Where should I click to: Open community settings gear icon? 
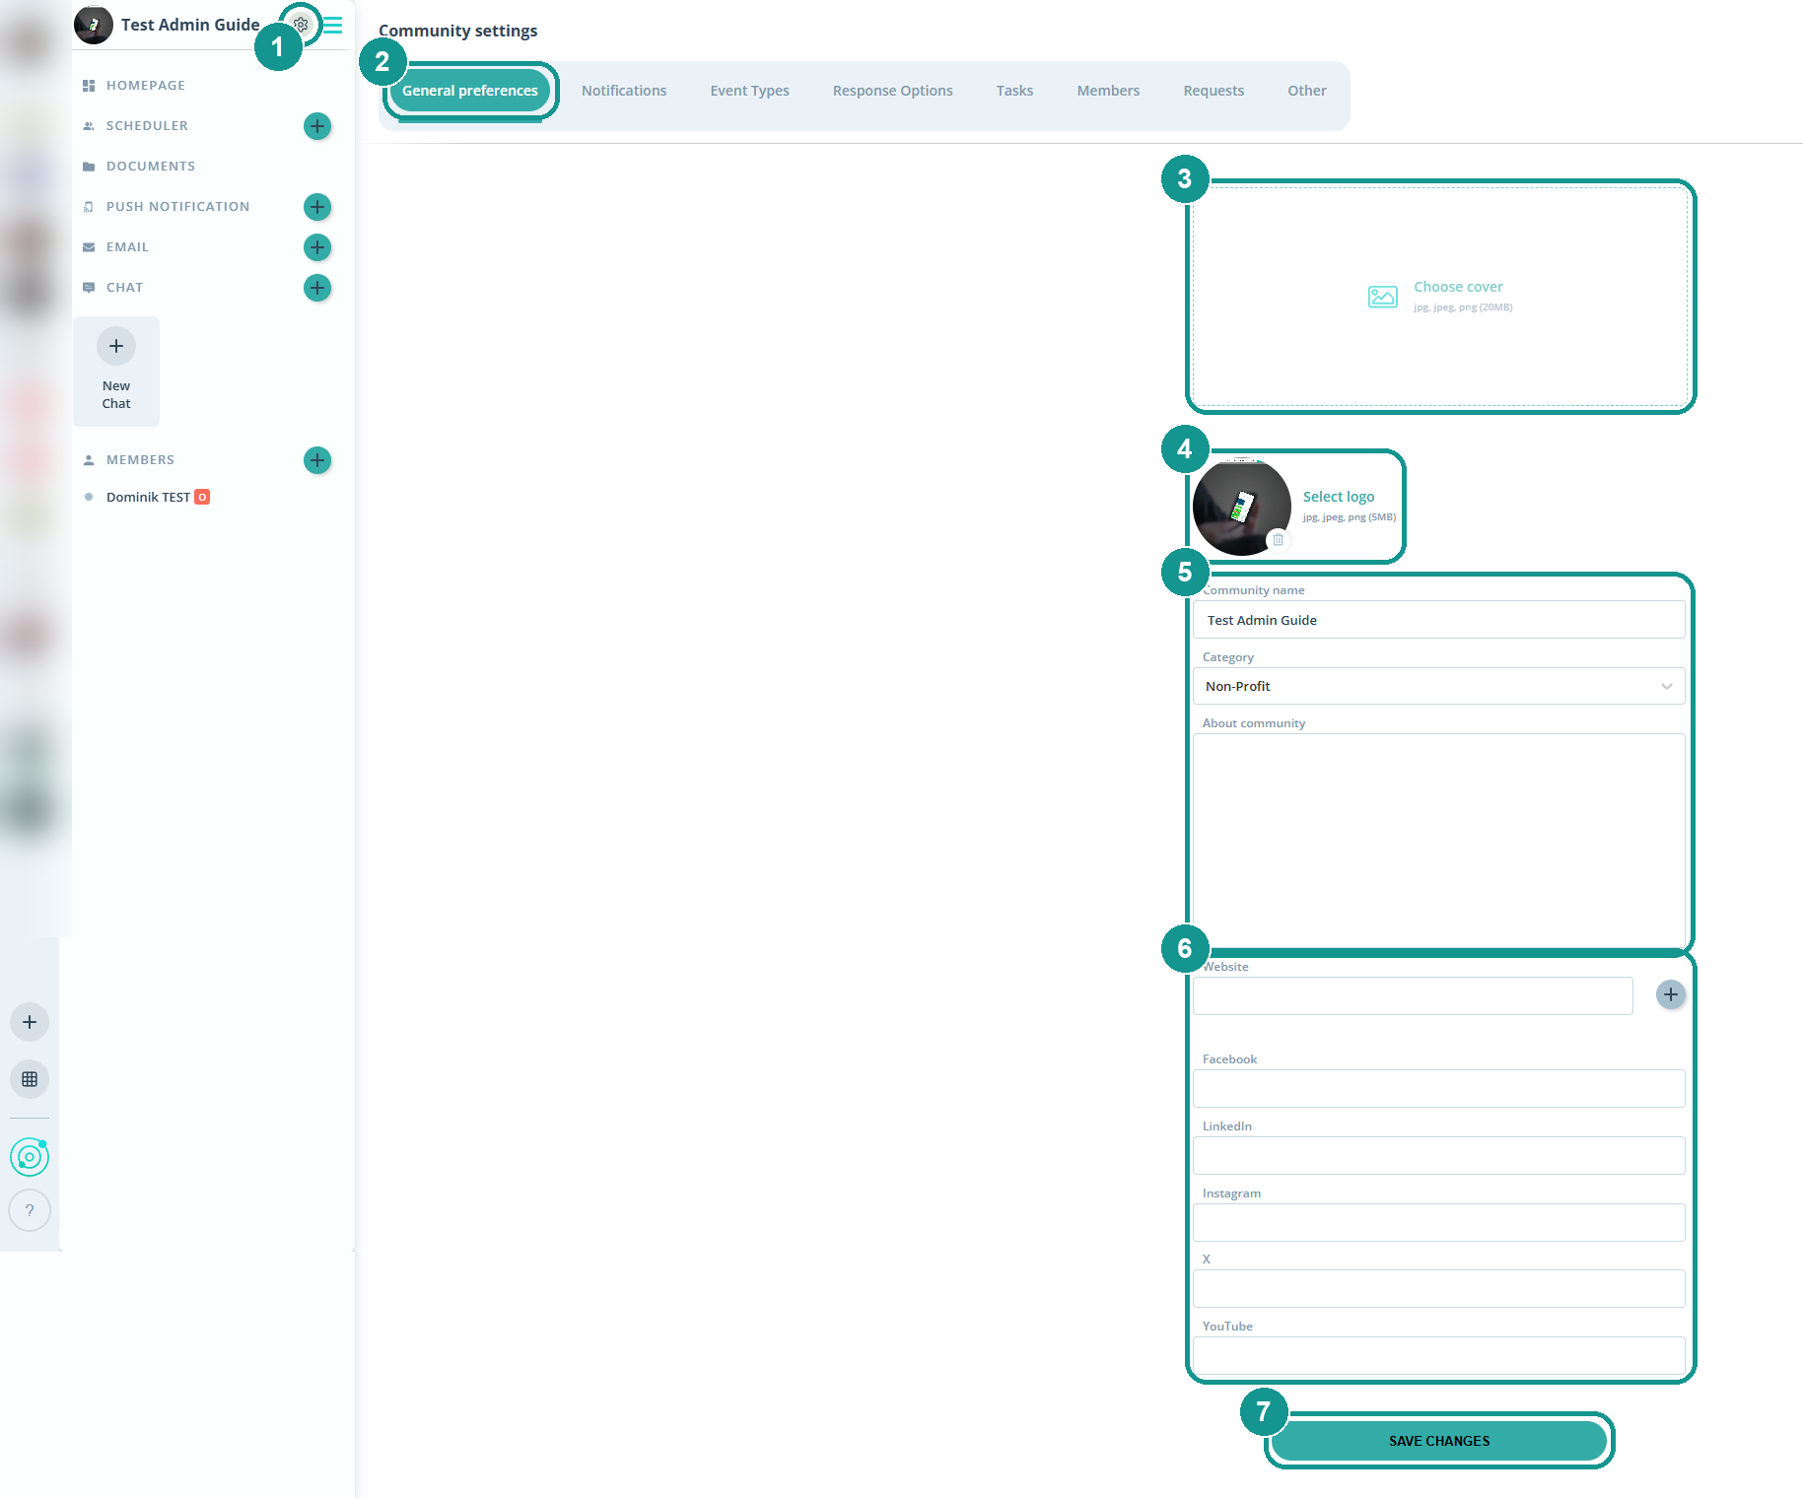tap(301, 25)
